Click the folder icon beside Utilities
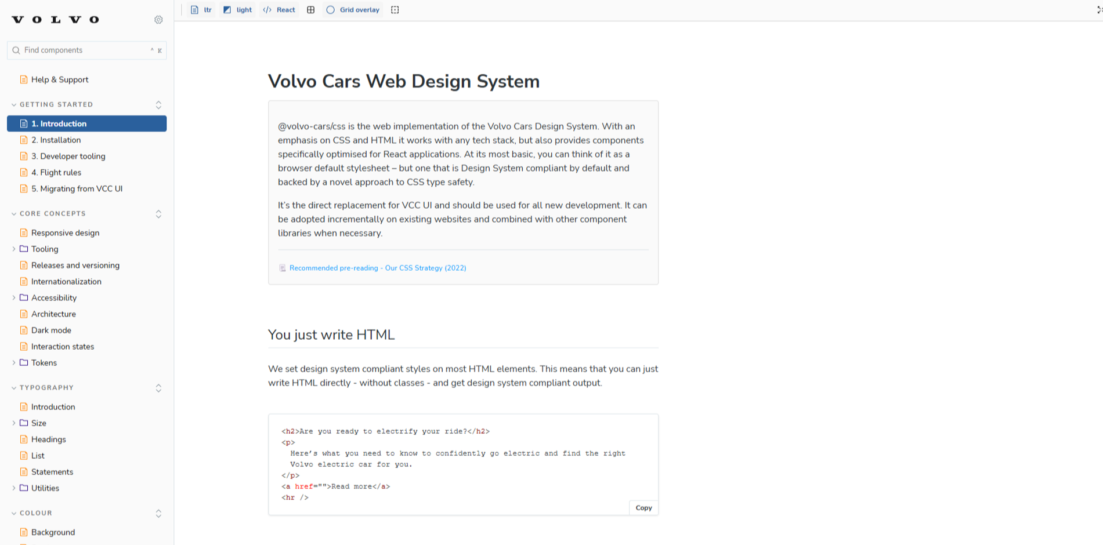 coord(24,488)
